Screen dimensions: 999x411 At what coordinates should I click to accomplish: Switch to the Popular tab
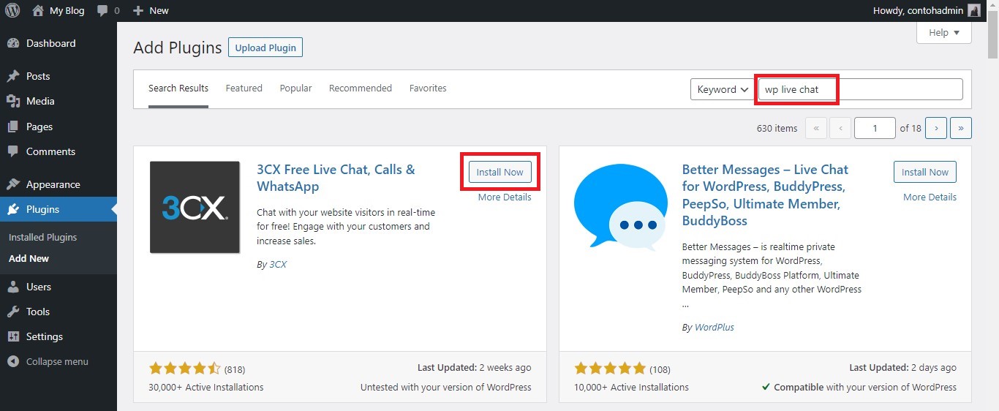(295, 88)
